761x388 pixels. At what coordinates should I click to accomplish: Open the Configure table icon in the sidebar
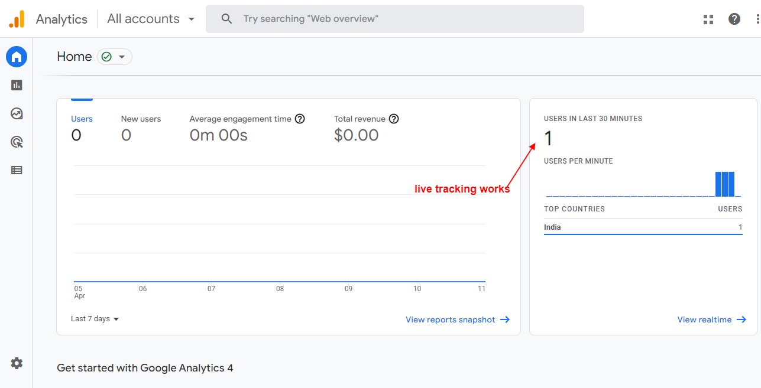point(17,170)
